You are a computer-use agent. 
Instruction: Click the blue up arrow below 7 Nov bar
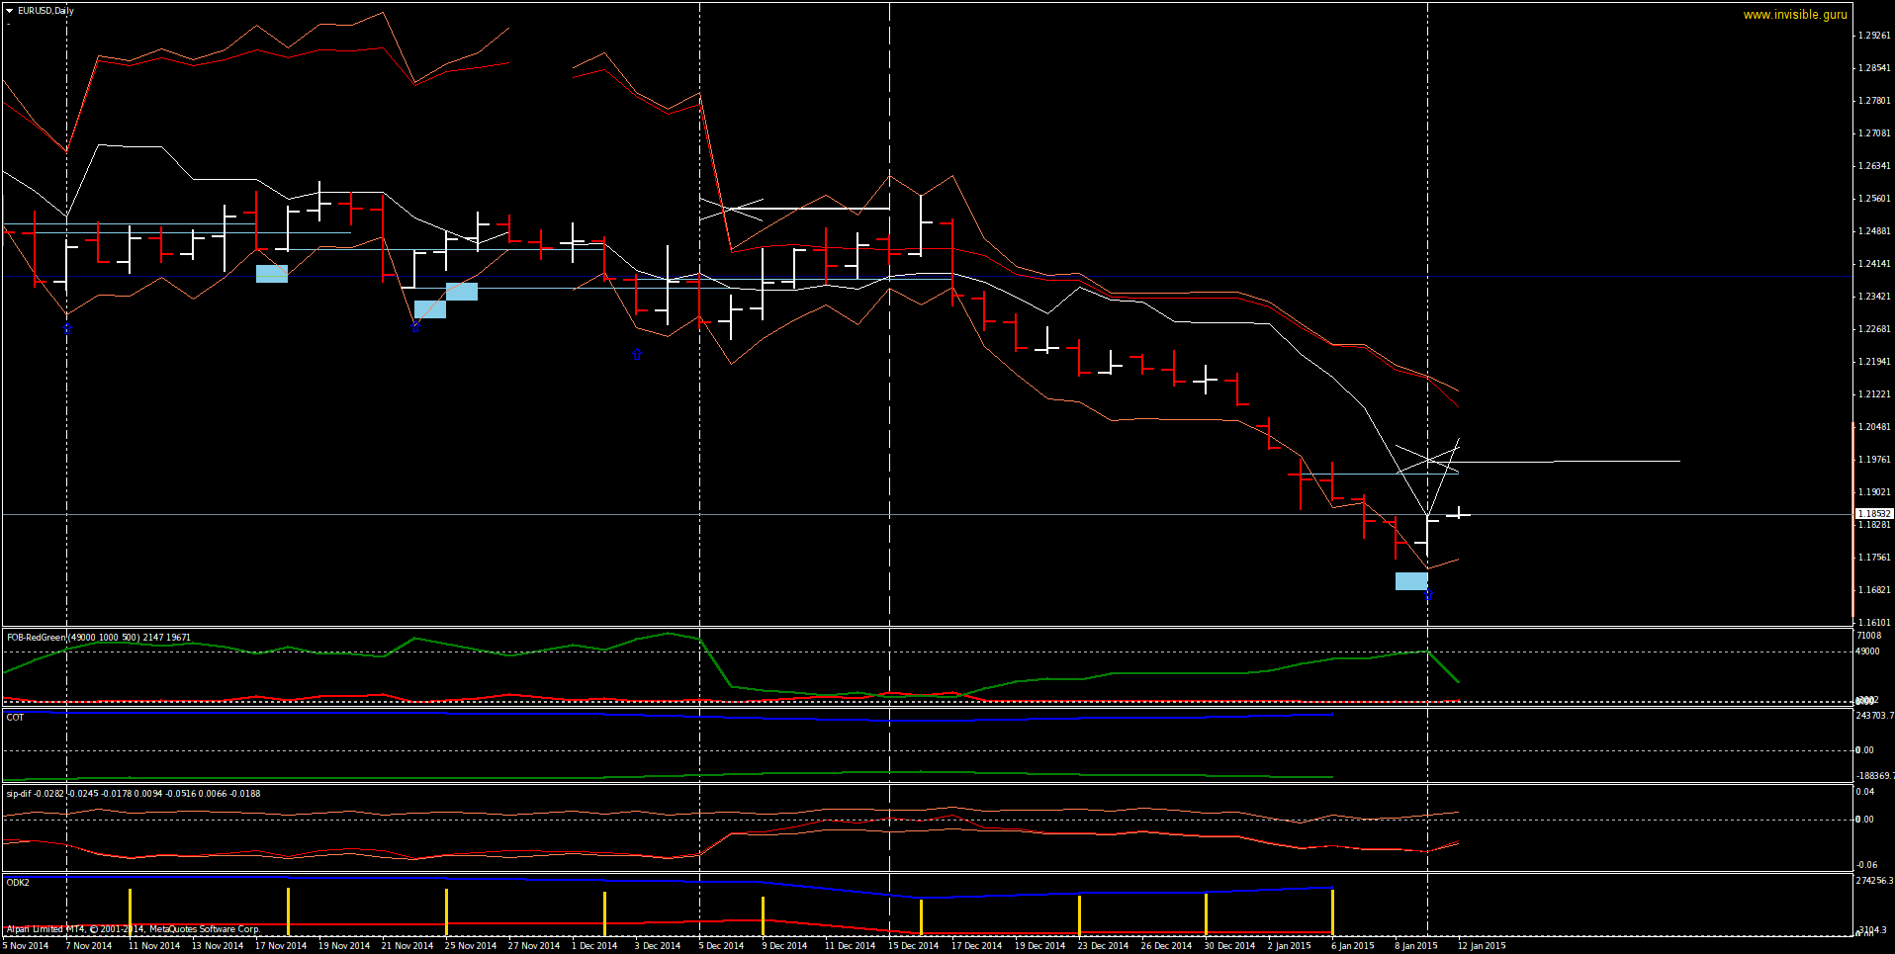(x=67, y=328)
